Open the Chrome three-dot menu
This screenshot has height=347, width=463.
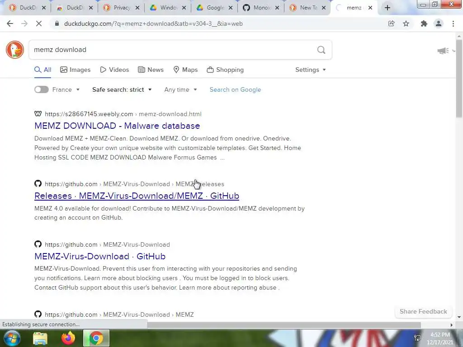pyautogui.click(x=453, y=23)
